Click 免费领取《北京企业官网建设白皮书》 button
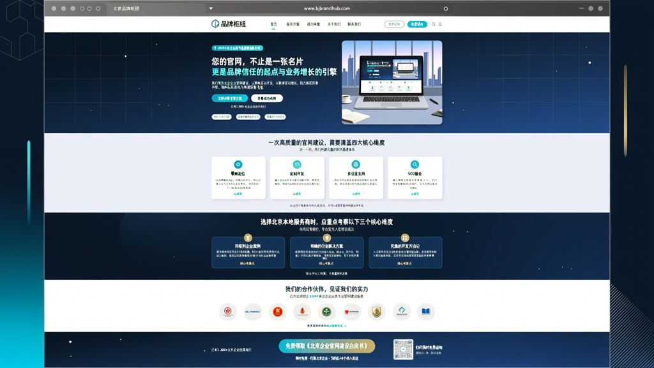654x368 pixels. tap(326, 346)
